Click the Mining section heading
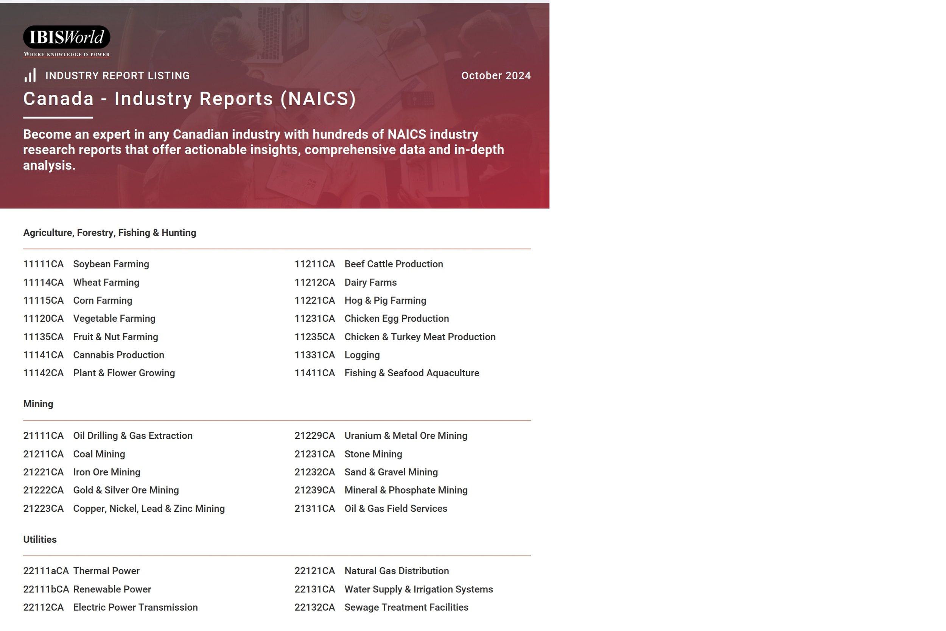Viewport: 946px width, 631px height. [x=38, y=404]
